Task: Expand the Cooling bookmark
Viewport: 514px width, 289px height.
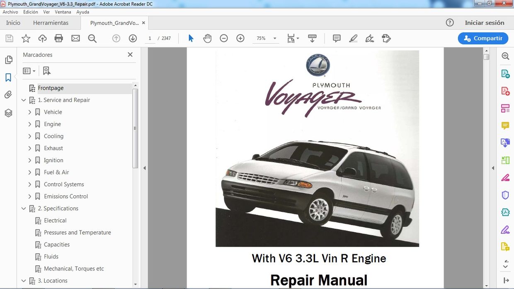Action: 30,136
